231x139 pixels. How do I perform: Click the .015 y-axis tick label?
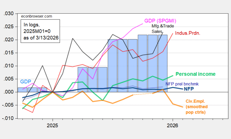pos(9,53)
